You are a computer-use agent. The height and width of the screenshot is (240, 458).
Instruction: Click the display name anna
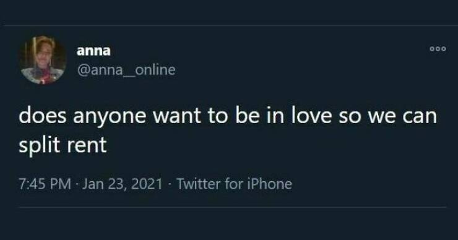point(93,51)
